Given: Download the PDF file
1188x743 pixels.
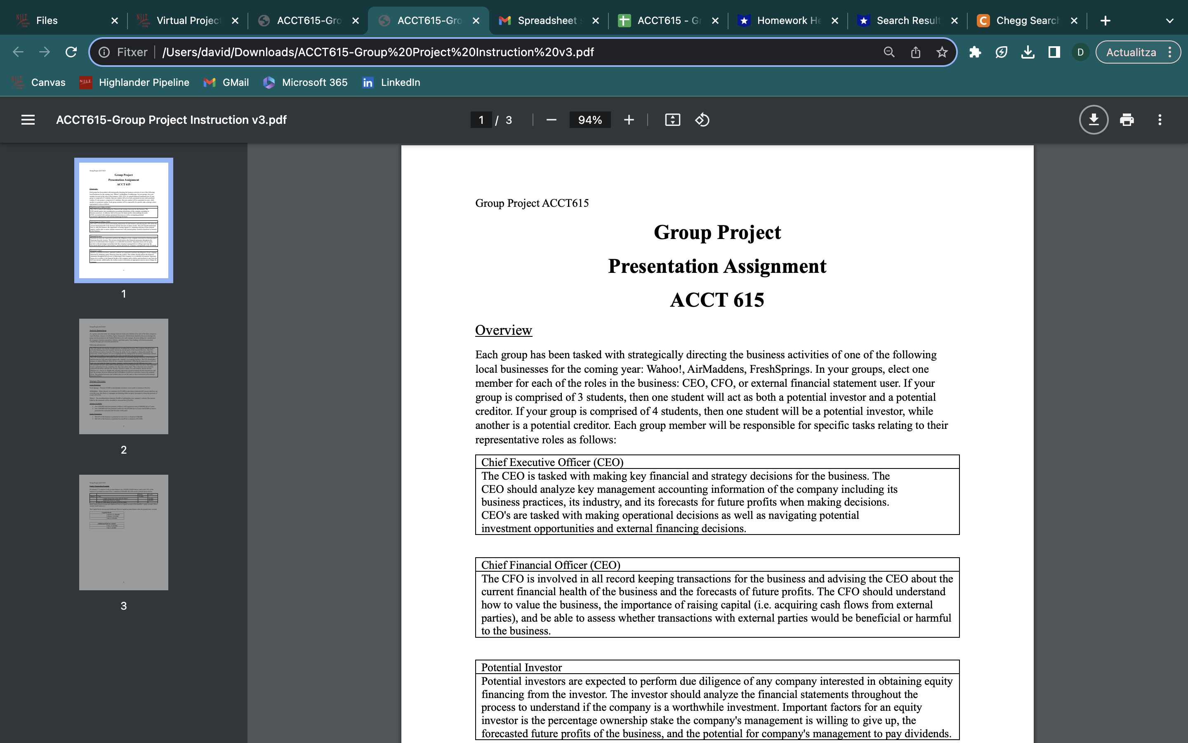Looking at the screenshot, I should pos(1094,119).
